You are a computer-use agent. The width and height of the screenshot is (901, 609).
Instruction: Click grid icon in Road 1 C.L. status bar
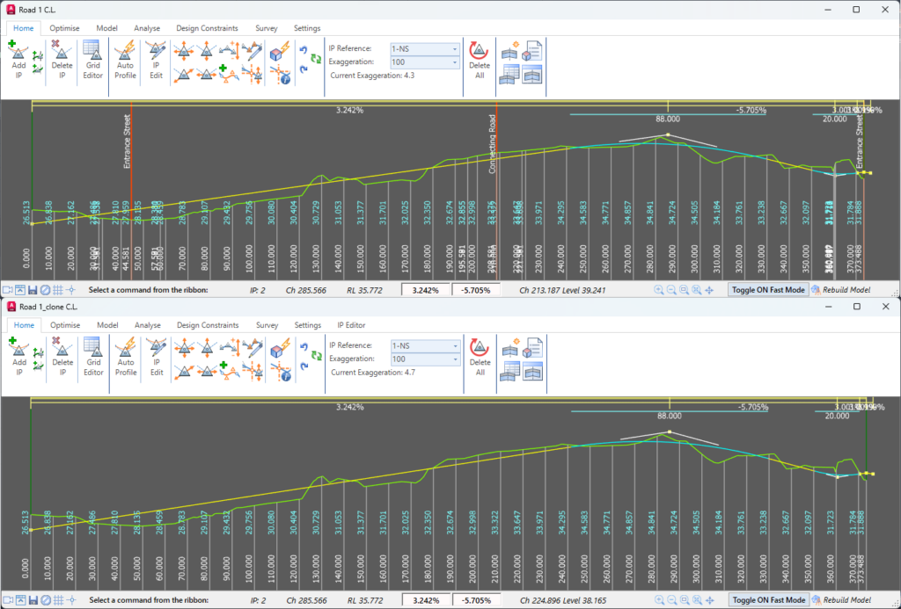click(58, 290)
